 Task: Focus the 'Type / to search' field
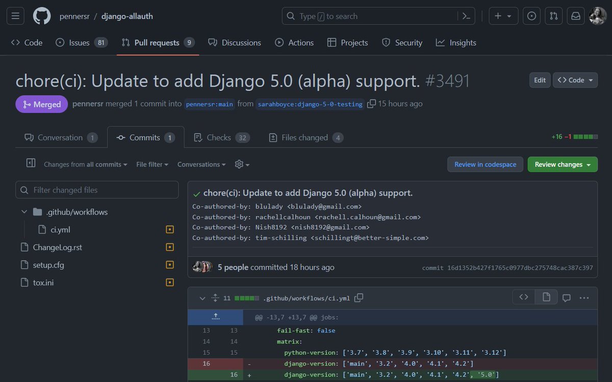[378, 16]
